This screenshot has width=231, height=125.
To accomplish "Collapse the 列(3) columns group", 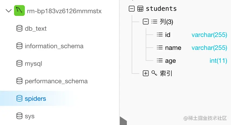I will pyautogui.click(x=146, y=22).
